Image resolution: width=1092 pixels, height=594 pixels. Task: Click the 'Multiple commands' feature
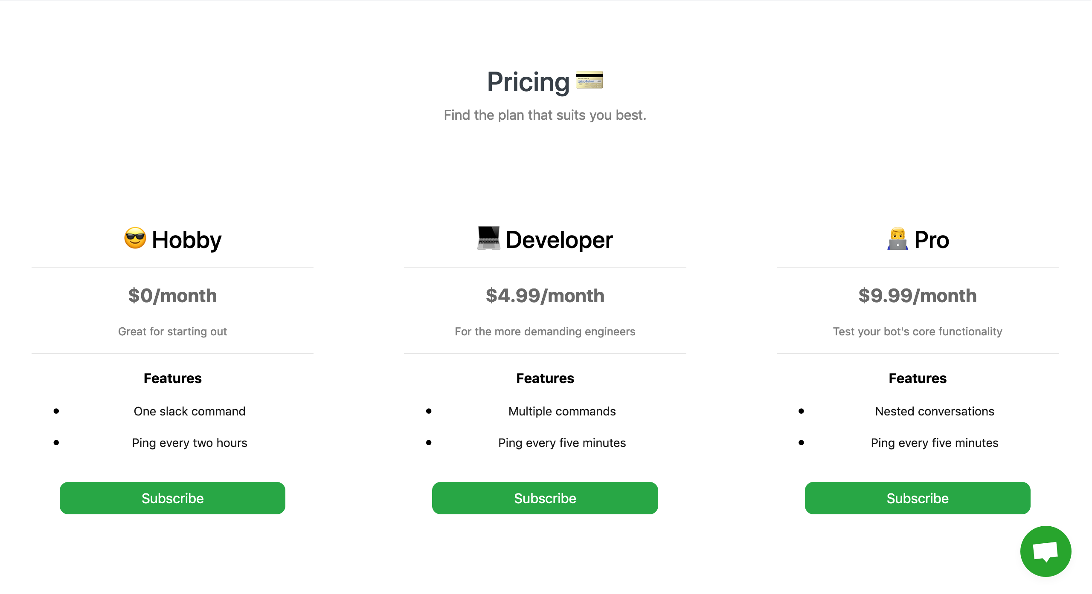tap(562, 411)
